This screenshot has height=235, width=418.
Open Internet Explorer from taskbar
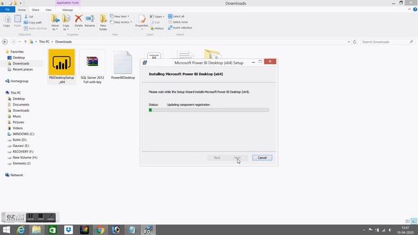21,230
